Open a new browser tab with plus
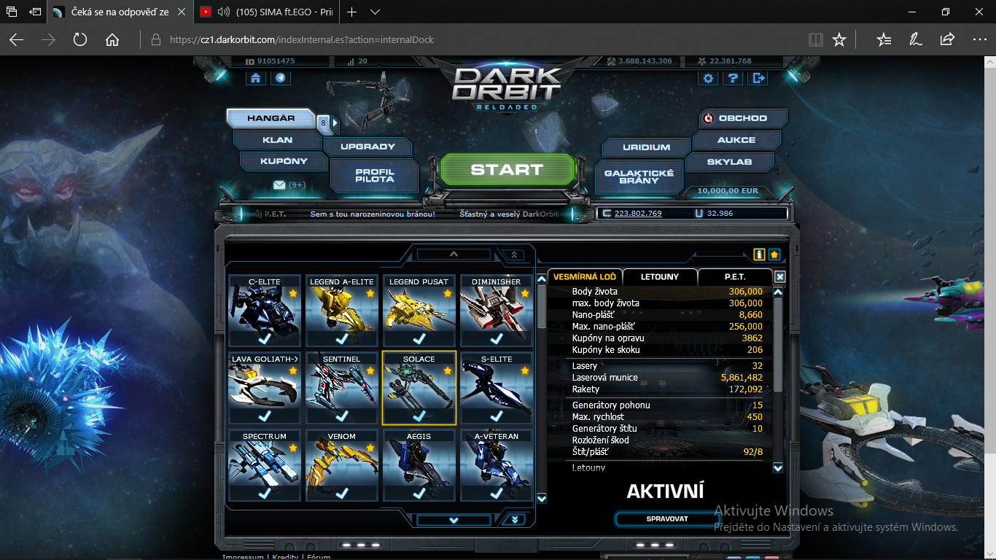The width and height of the screenshot is (996, 560). 351,12
